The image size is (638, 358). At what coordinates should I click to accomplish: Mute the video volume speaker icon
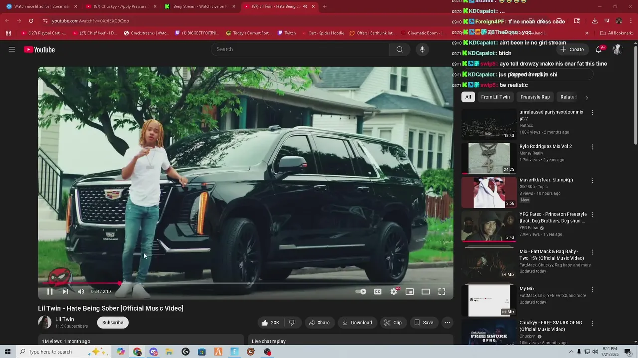click(81, 292)
